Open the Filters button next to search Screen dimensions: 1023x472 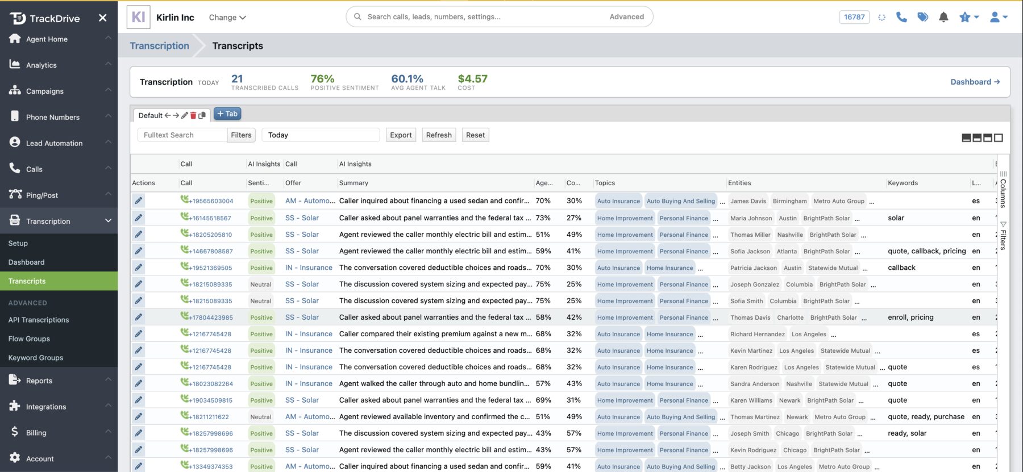[x=241, y=135]
